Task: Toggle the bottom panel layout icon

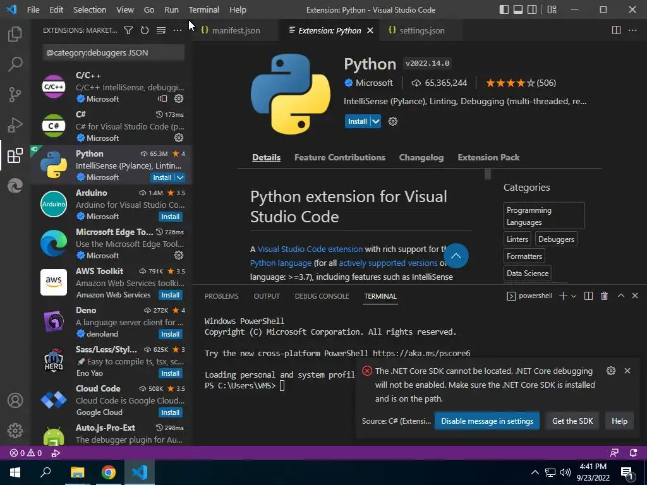Action: click(518, 9)
